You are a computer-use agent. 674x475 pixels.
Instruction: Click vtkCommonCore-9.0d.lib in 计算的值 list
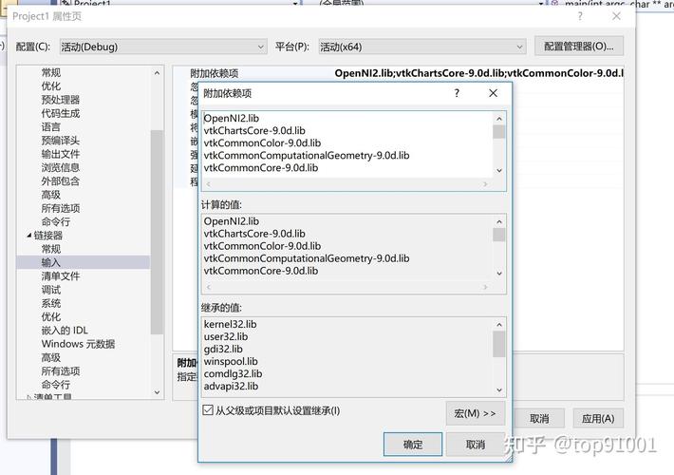pos(261,271)
